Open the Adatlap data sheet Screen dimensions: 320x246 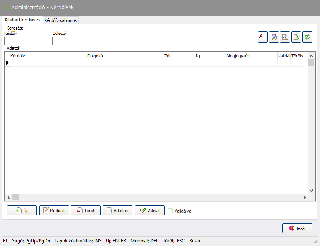[117, 211]
